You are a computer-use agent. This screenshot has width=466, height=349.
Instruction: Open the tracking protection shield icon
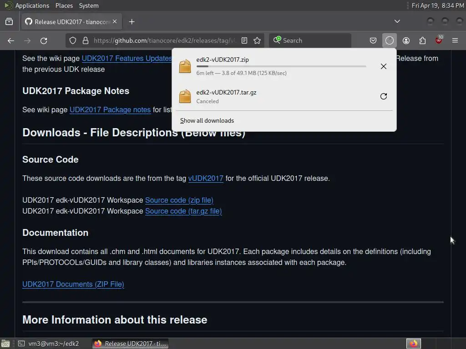[73, 40]
